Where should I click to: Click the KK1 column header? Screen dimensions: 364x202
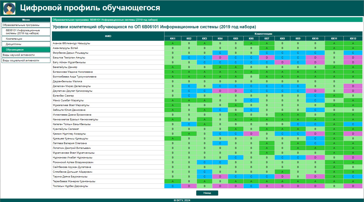pos(172,39)
